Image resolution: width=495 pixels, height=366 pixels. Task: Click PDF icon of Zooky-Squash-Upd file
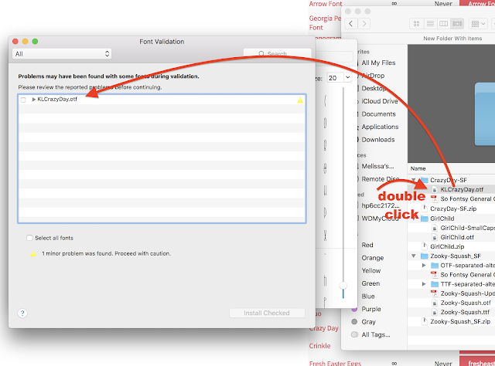coord(435,293)
